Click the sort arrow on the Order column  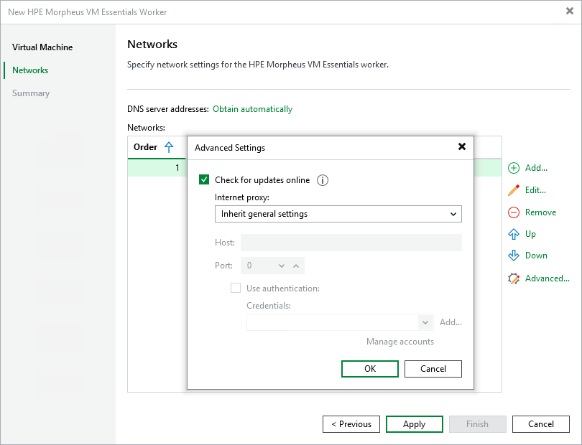pos(168,146)
